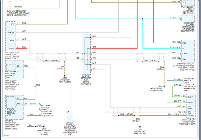This screenshot has height=140, width=201.
Task: Close the wiring diagram with the X button
Action: point(189,9)
